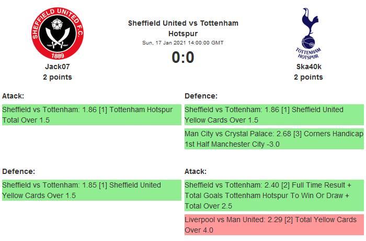Select the Atack heading under Jack07
The width and height of the screenshot is (366, 241).
pyautogui.click(x=13, y=96)
